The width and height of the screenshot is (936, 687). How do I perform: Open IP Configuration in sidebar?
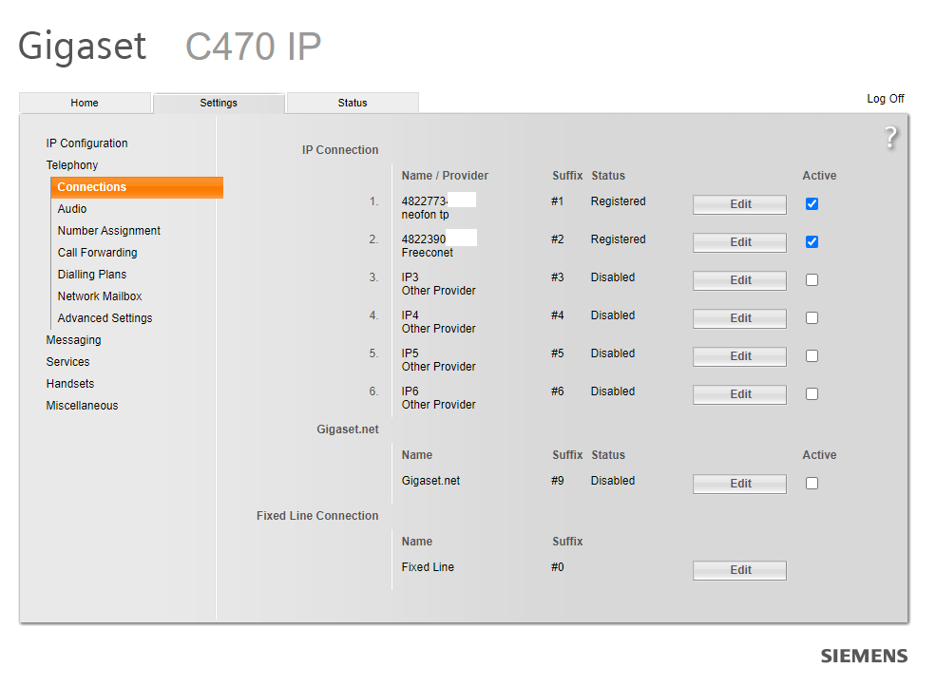tap(86, 143)
